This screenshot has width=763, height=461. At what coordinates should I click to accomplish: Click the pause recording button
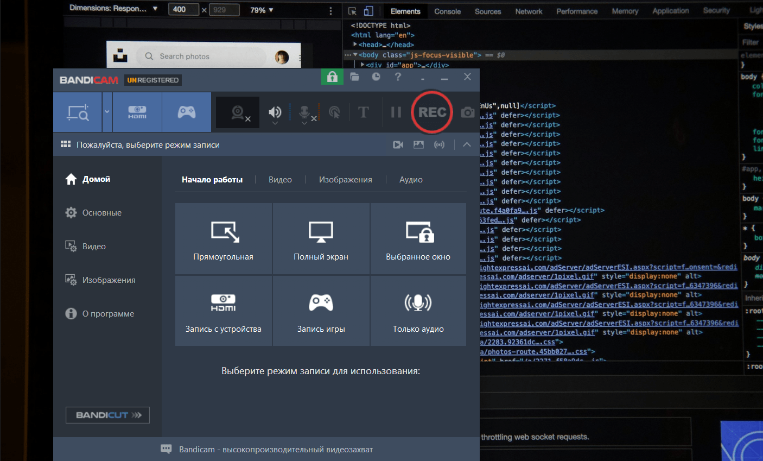pos(396,112)
